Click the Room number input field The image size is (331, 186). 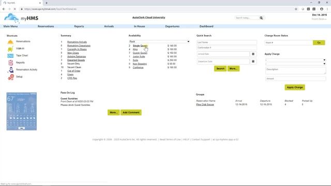click(289, 42)
